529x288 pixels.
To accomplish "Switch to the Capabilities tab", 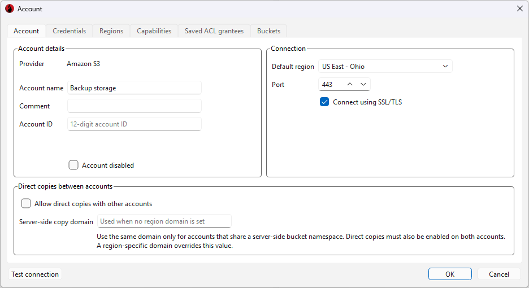I will point(154,31).
